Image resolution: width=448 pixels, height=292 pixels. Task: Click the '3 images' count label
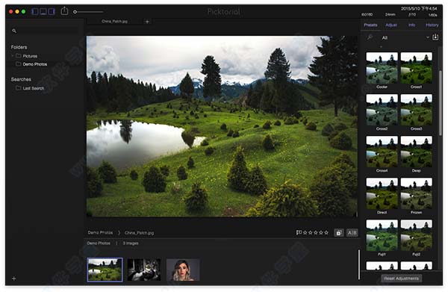click(x=131, y=243)
